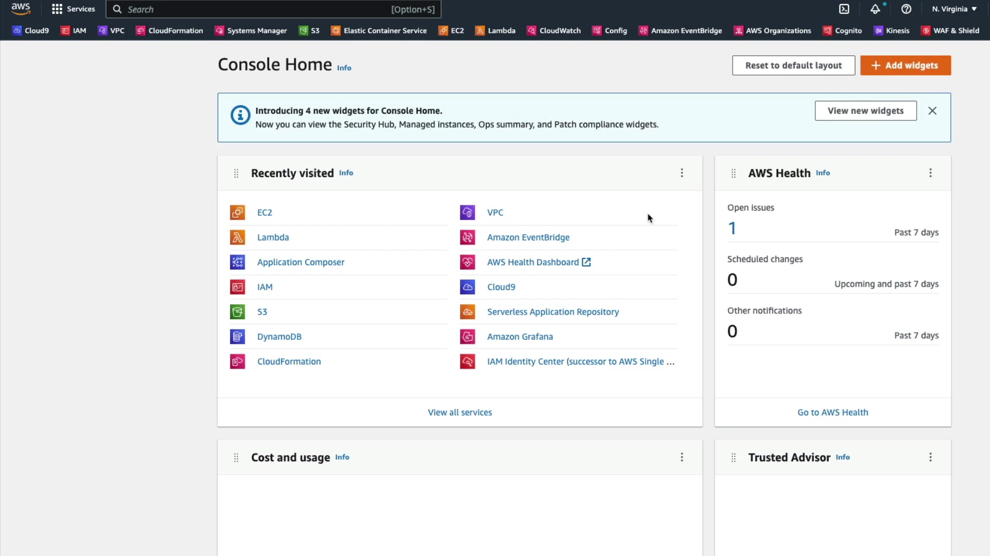Click in the Search input field
Image resolution: width=990 pixels, height=556 pixels.
point(258,9)
